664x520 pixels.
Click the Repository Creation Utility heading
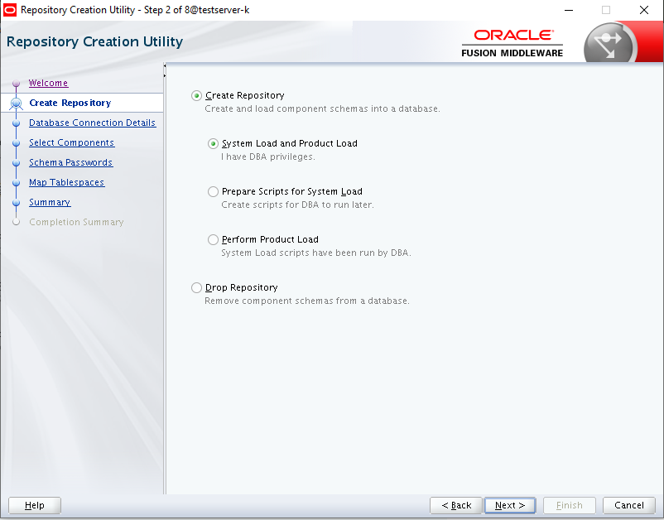pos(95,41)
